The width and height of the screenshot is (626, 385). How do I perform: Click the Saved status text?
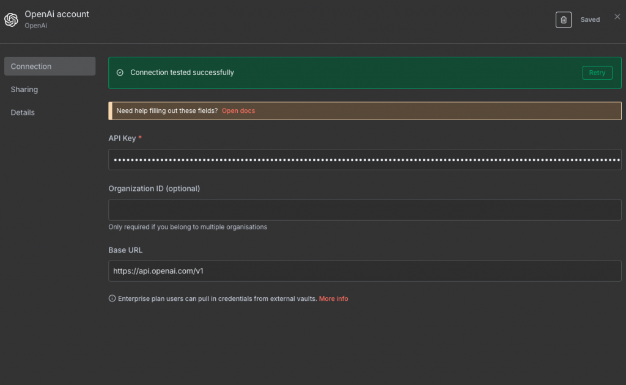(x=590, y=20)
